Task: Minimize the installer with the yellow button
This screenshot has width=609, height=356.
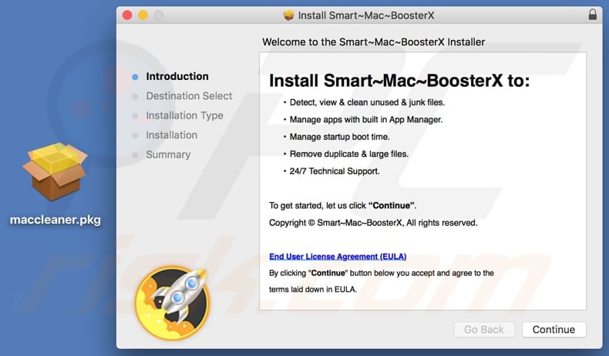Action: pos(143,15)
